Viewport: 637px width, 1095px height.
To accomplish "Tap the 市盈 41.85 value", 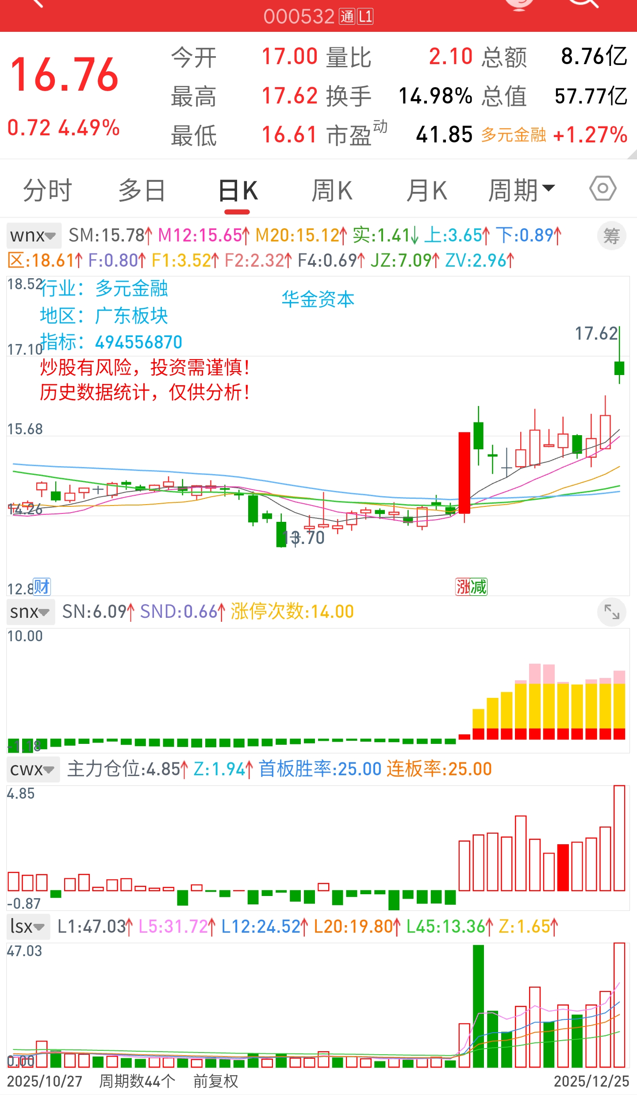I will click(445, 134).
